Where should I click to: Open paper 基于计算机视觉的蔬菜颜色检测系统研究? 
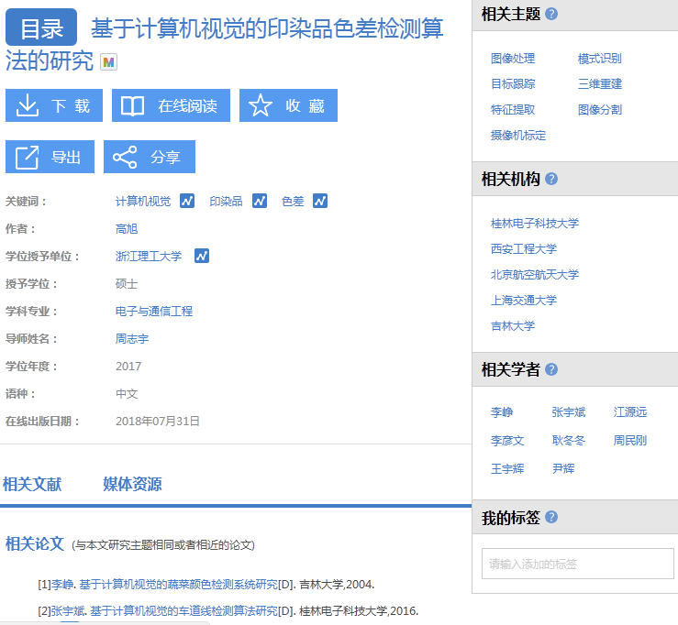(x=178, y=585)
